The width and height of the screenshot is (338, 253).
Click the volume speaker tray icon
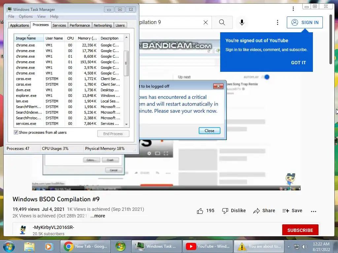304,247
